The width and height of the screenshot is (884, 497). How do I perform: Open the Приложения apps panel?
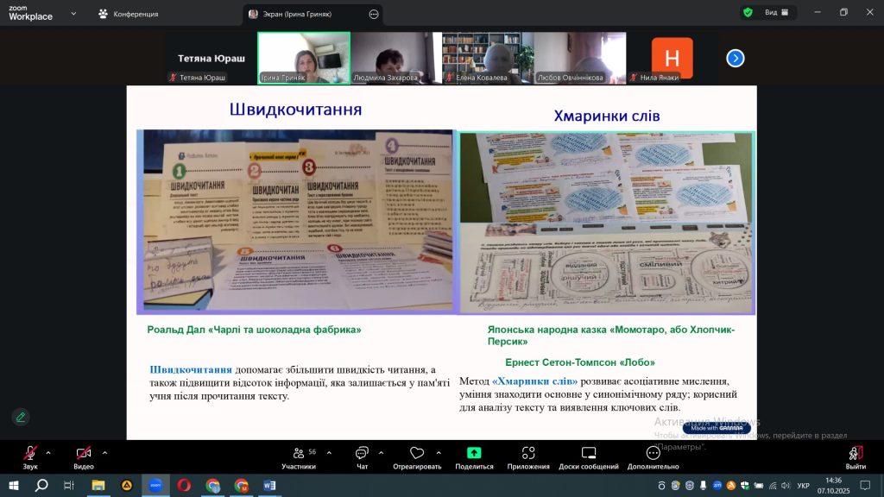pos(528,456)
